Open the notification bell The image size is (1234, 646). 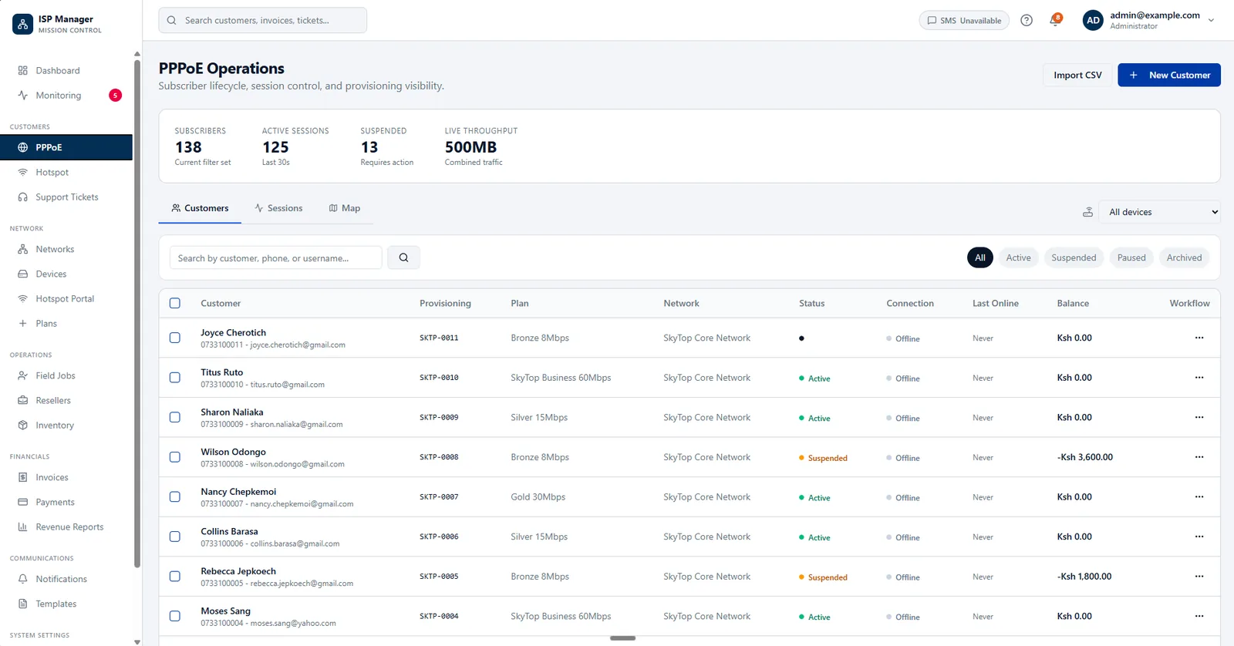[x=1055, y=21]
